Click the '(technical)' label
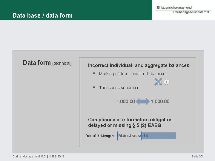The width and height of the screenshot is (215, 161). [x=62, y=63]
